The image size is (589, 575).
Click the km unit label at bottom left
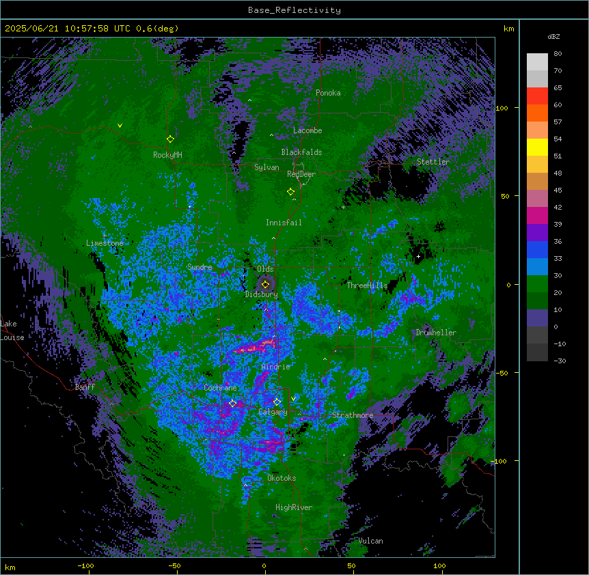click(10, 567)
